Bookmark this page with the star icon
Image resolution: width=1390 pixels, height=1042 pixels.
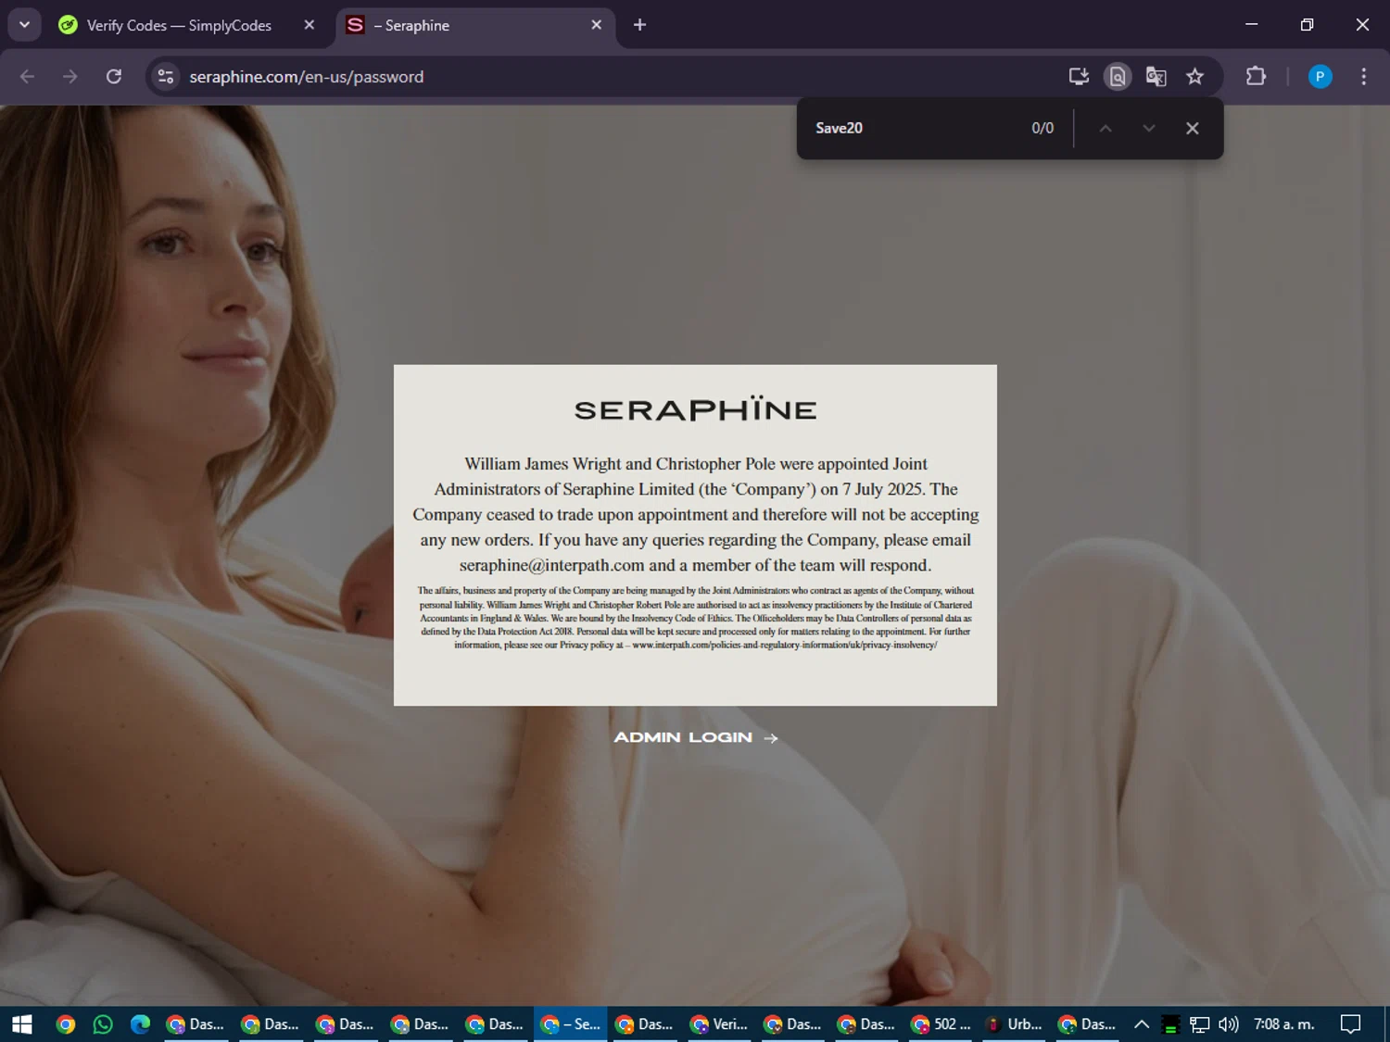[x=1194, y=77]
